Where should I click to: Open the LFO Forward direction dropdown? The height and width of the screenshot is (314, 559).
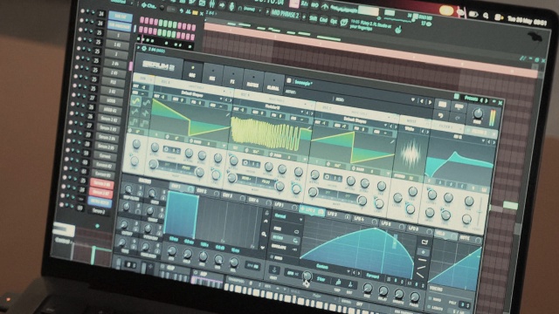point(373,276)
